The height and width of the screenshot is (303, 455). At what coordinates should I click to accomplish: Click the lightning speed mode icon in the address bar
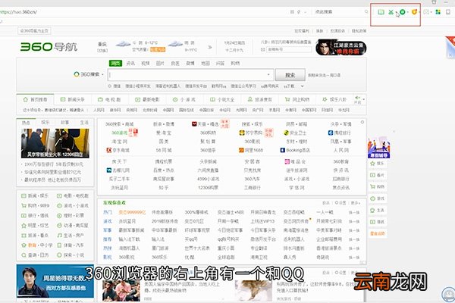pos(299,12)
